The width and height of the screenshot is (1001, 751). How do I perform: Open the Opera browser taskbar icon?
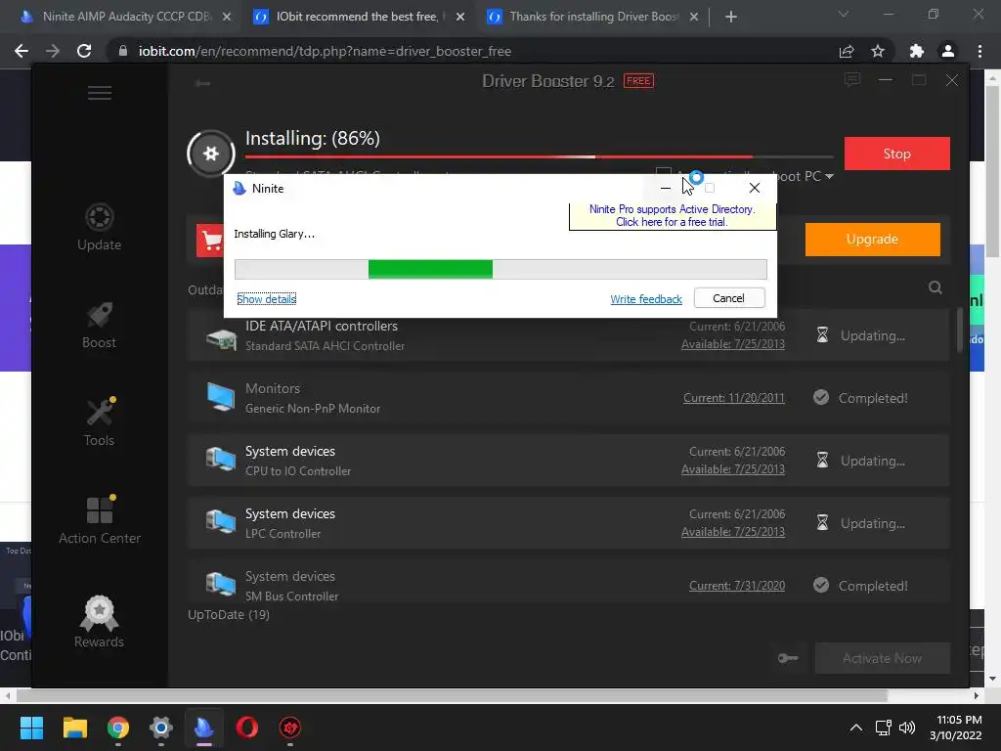(247, 728)
